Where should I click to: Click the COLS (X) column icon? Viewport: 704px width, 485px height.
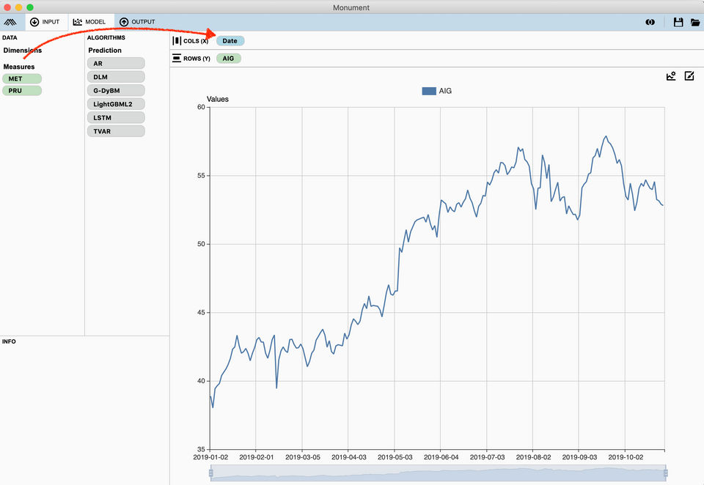(177, 41)
